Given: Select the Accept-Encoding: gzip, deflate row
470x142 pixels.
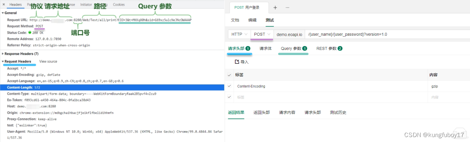Looking at the screenshot, I should (x=33, y=75).
